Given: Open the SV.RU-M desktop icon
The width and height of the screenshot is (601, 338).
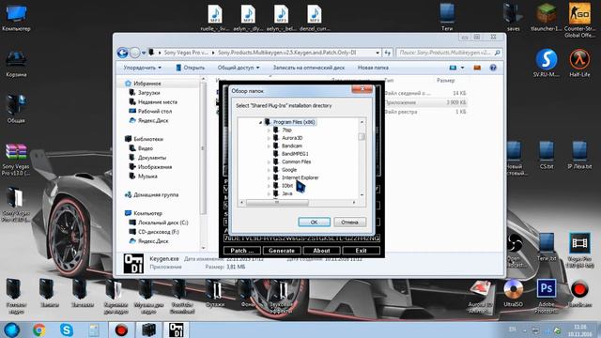Looking at the screenshot, I should pyautogui.click(x=547, y=63).
